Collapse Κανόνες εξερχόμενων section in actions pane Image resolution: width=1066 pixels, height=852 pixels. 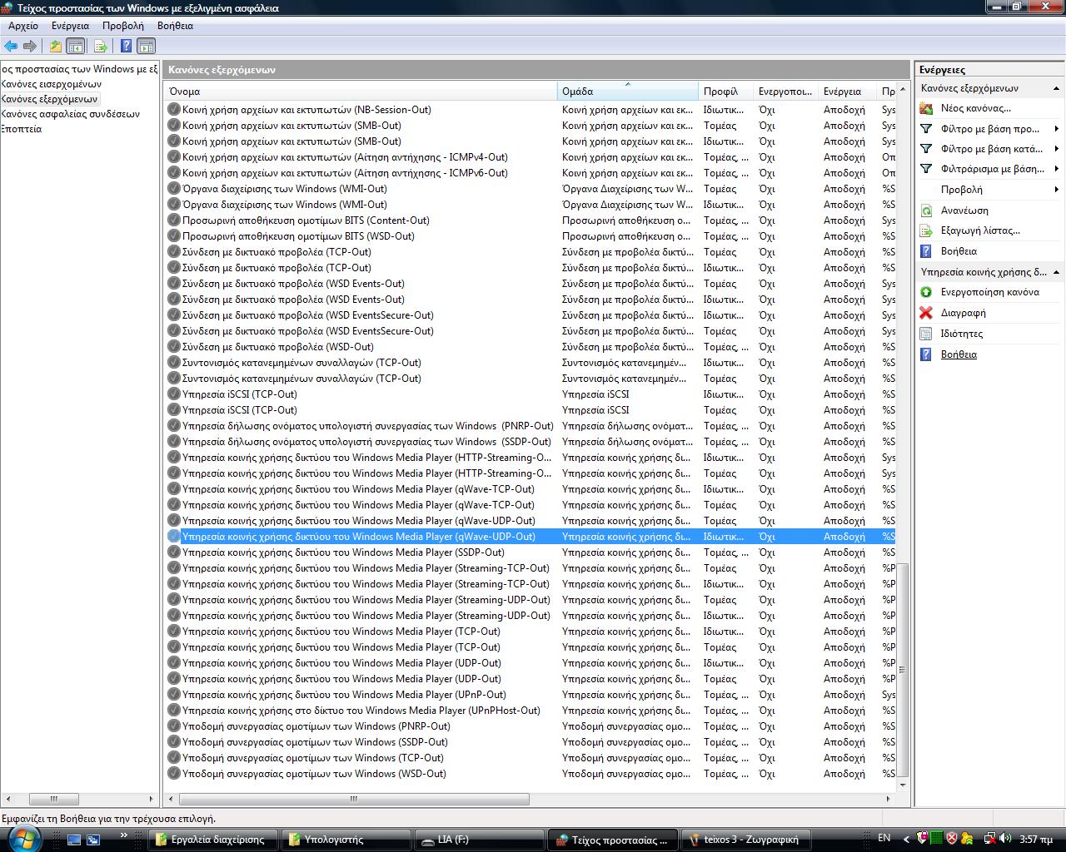tap(1056, 88)
